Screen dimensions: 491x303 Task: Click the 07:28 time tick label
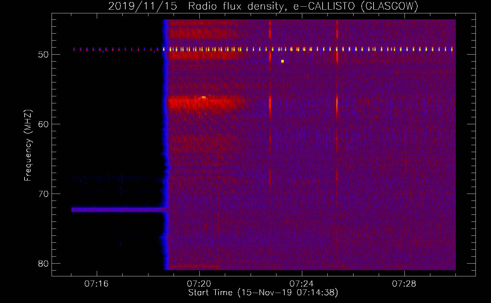point(404,284)
